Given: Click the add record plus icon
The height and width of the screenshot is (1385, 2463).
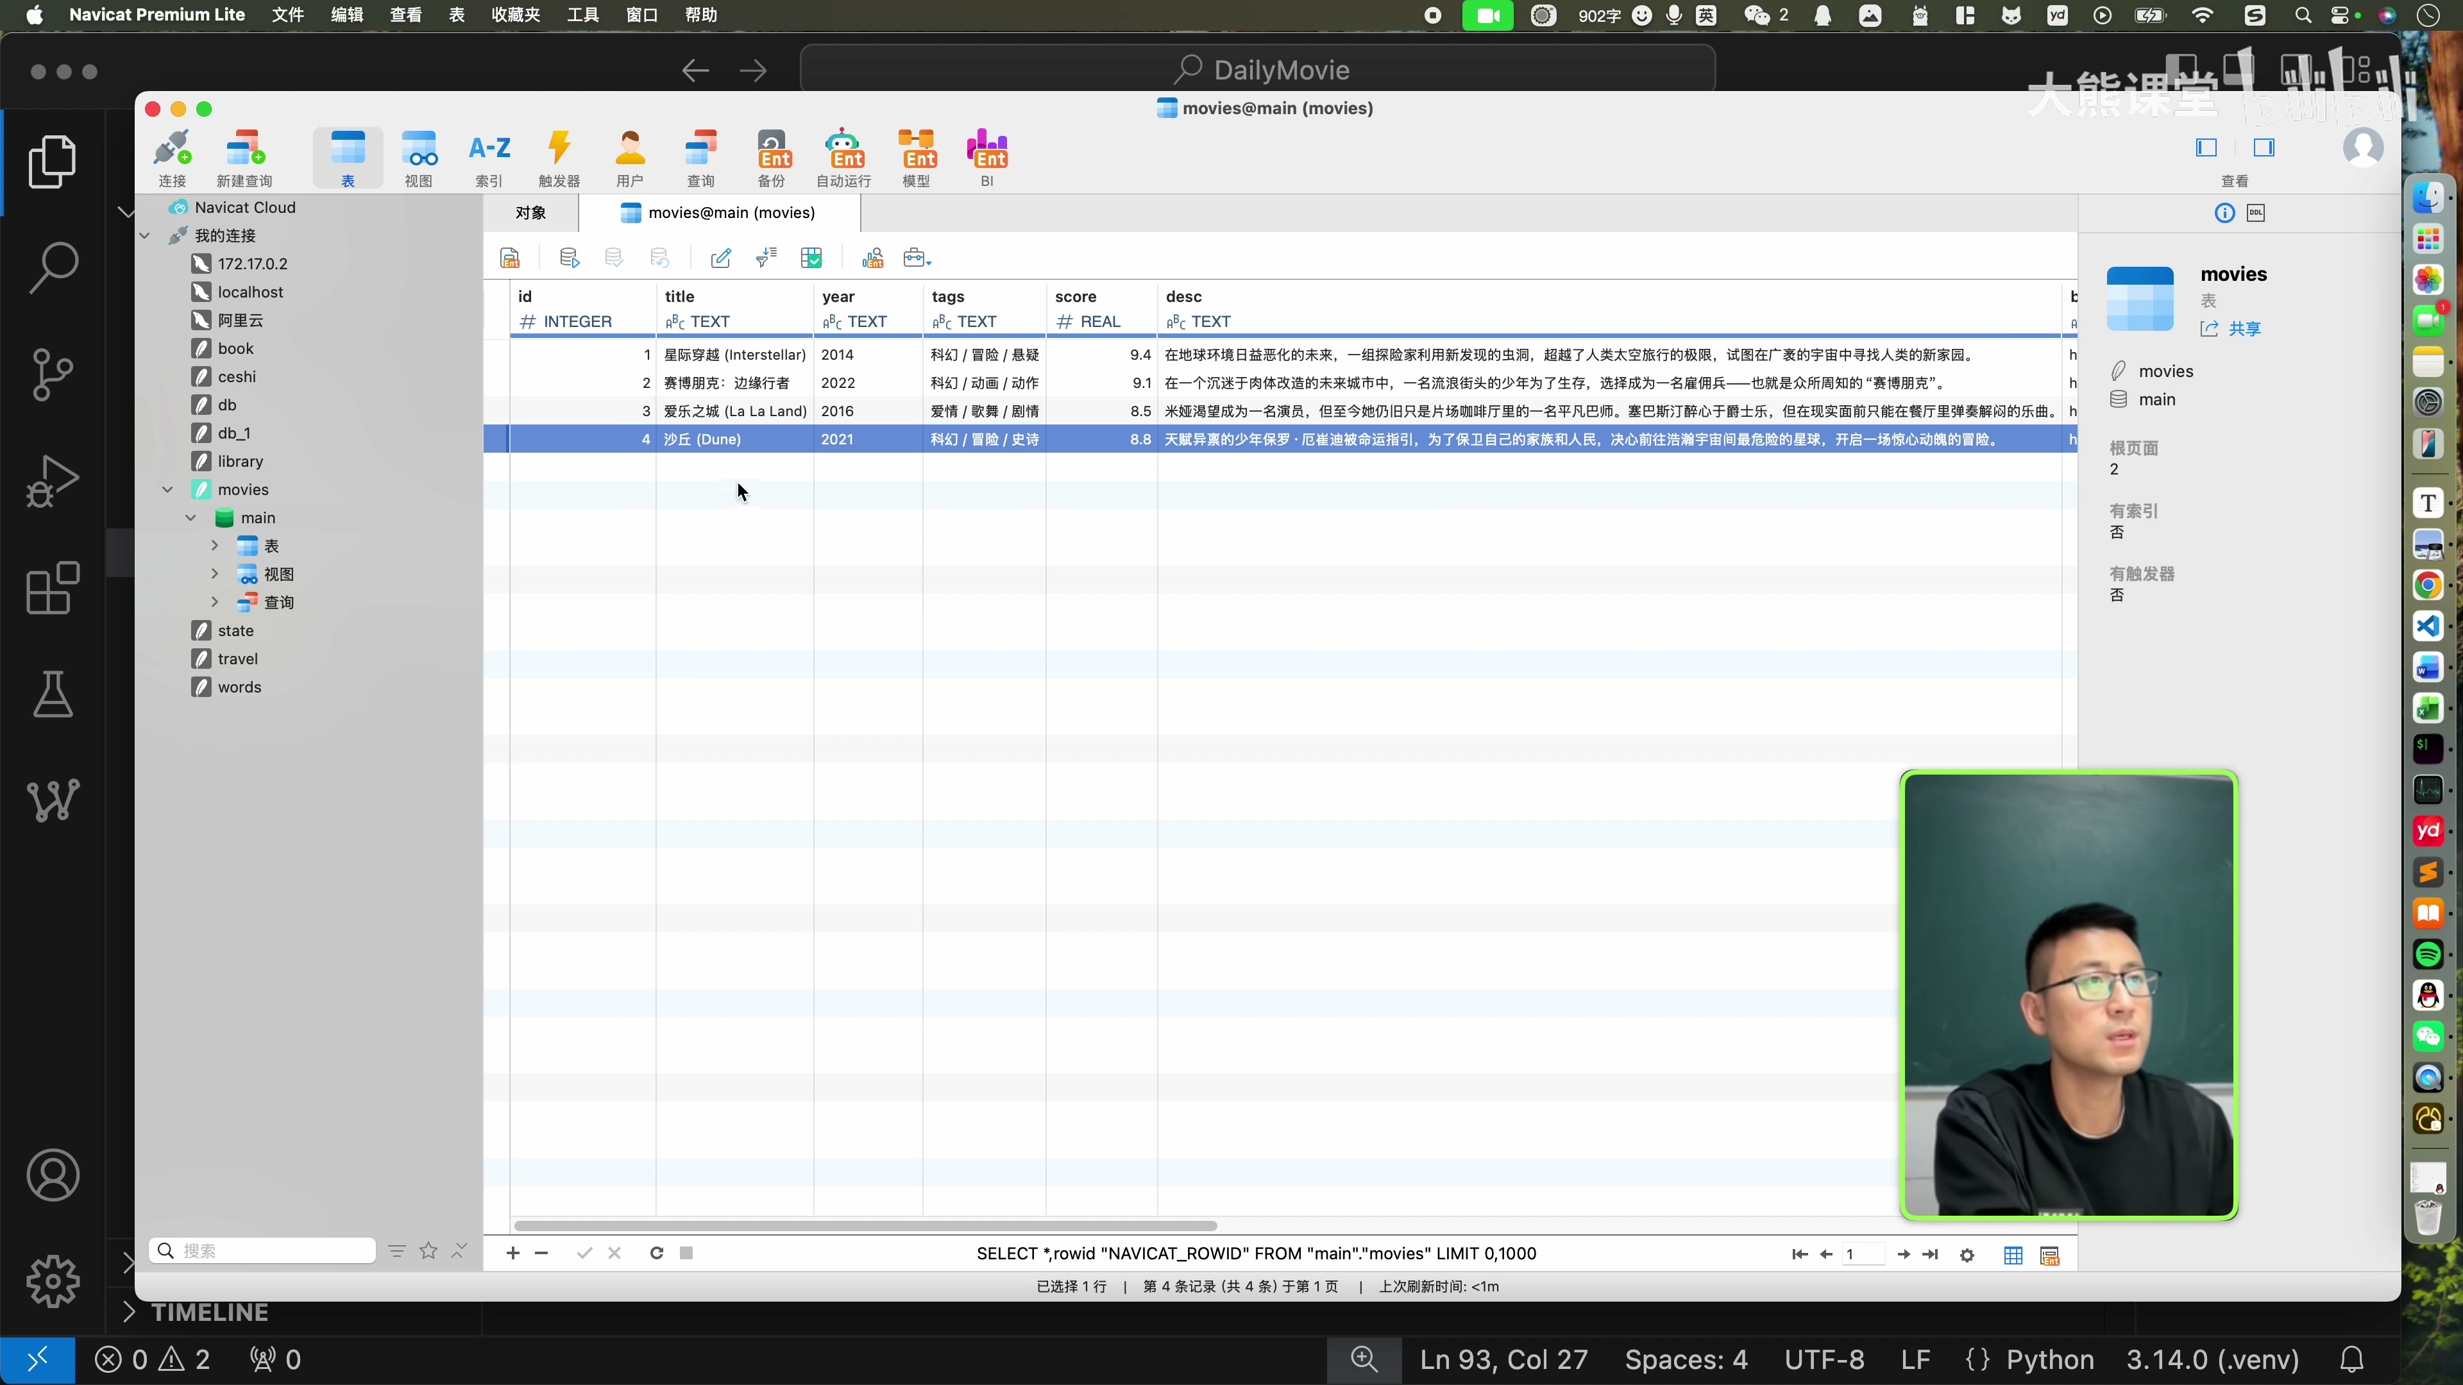Looking at the screenshot, I should 513,1253.
